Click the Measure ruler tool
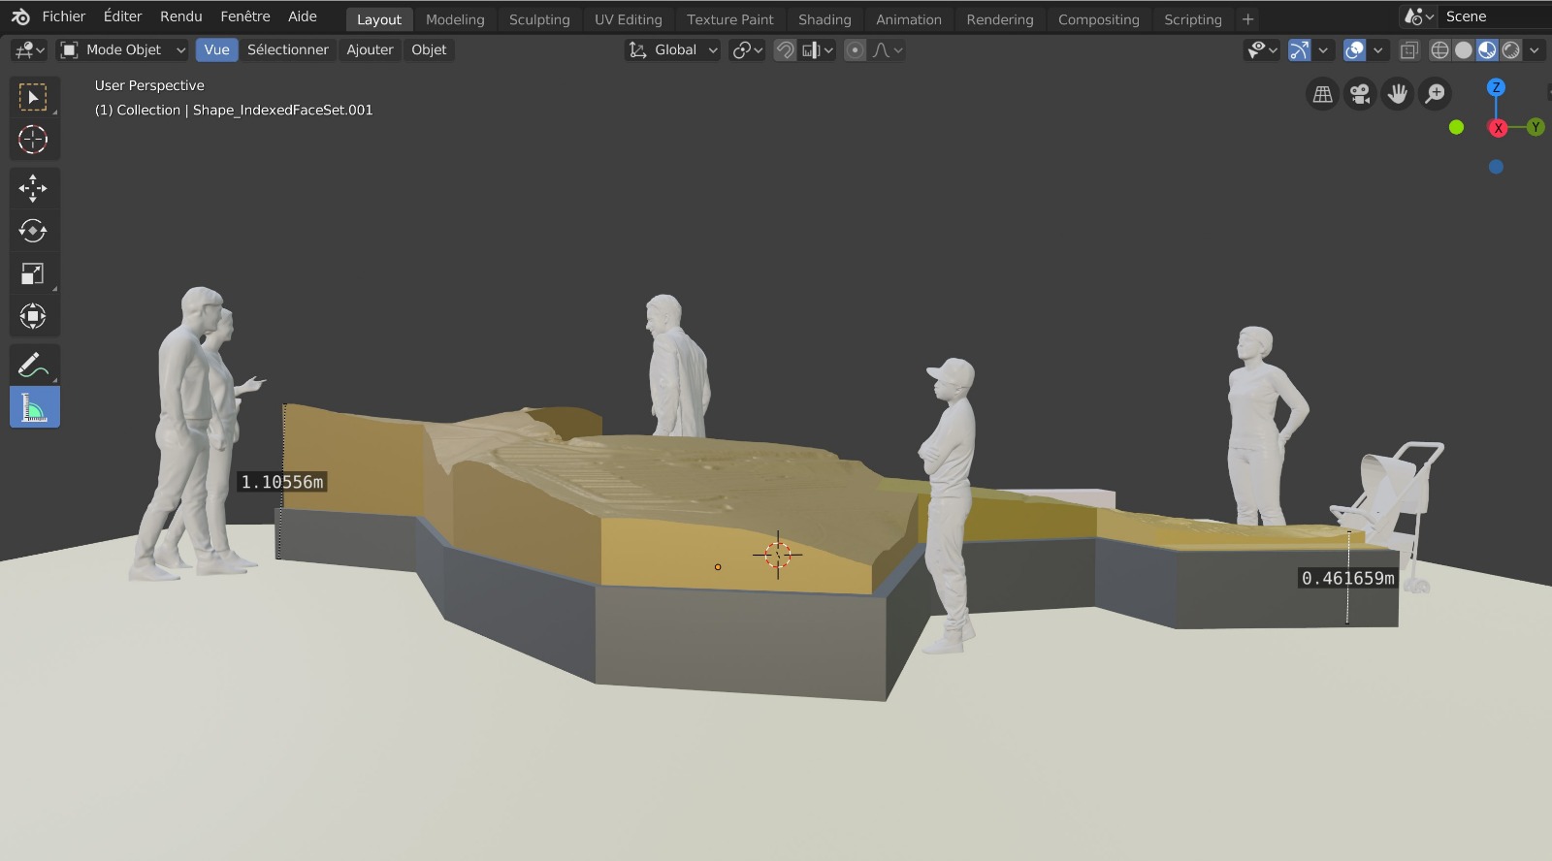Viewport: 1552px width, 861px height. pos(34,408)
